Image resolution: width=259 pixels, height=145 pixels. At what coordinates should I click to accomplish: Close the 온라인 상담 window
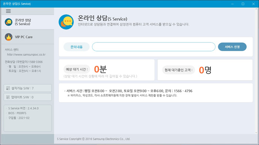click(253, 4)
